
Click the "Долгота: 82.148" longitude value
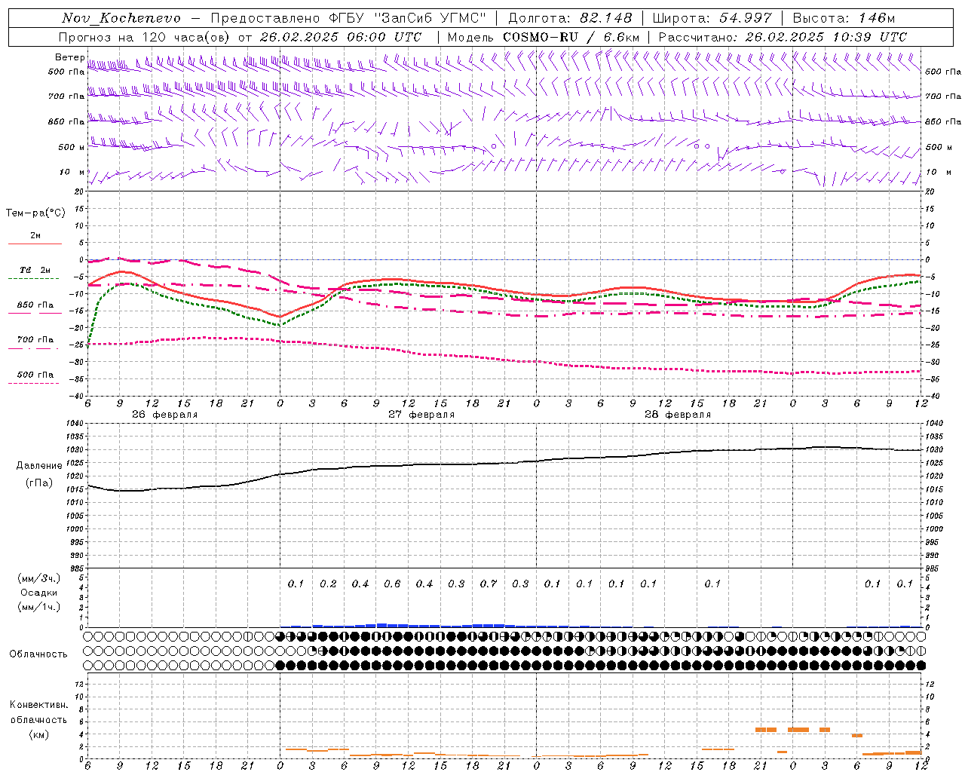(x=570, y=18)
